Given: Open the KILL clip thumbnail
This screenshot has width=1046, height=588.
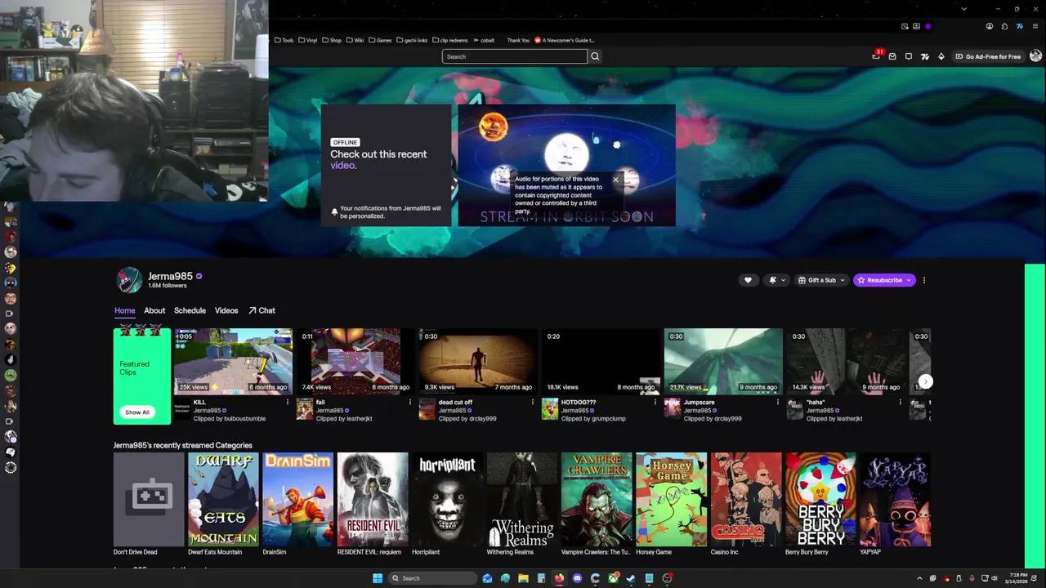Looking at the screenshot, I should [233, 361].
